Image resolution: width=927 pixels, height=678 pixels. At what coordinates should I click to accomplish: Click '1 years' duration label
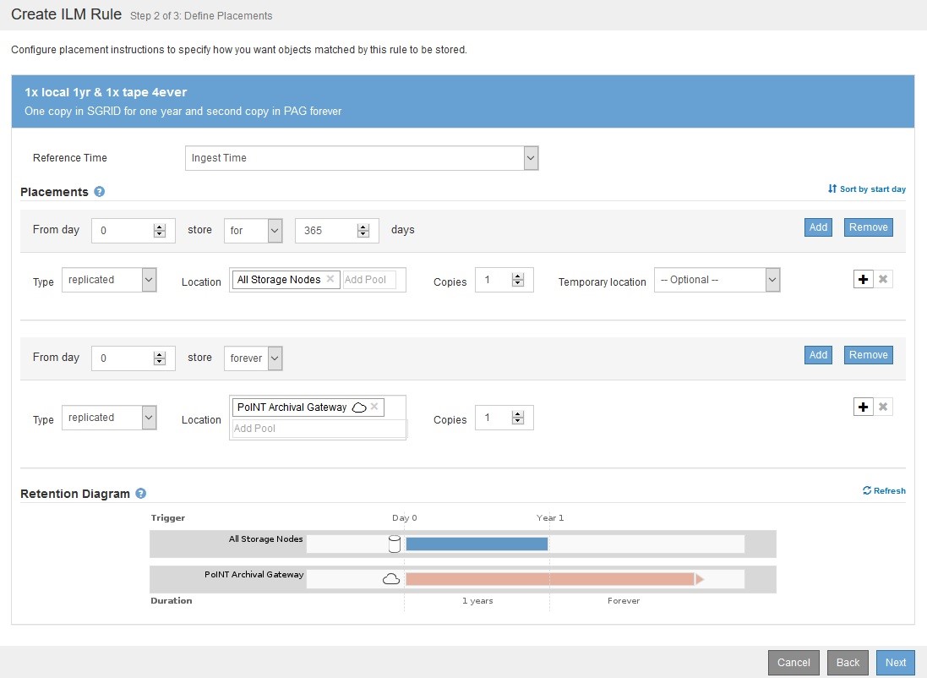tap(477, 600)
